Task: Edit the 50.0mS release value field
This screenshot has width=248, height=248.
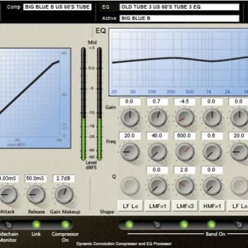Action: click(36, 179)
